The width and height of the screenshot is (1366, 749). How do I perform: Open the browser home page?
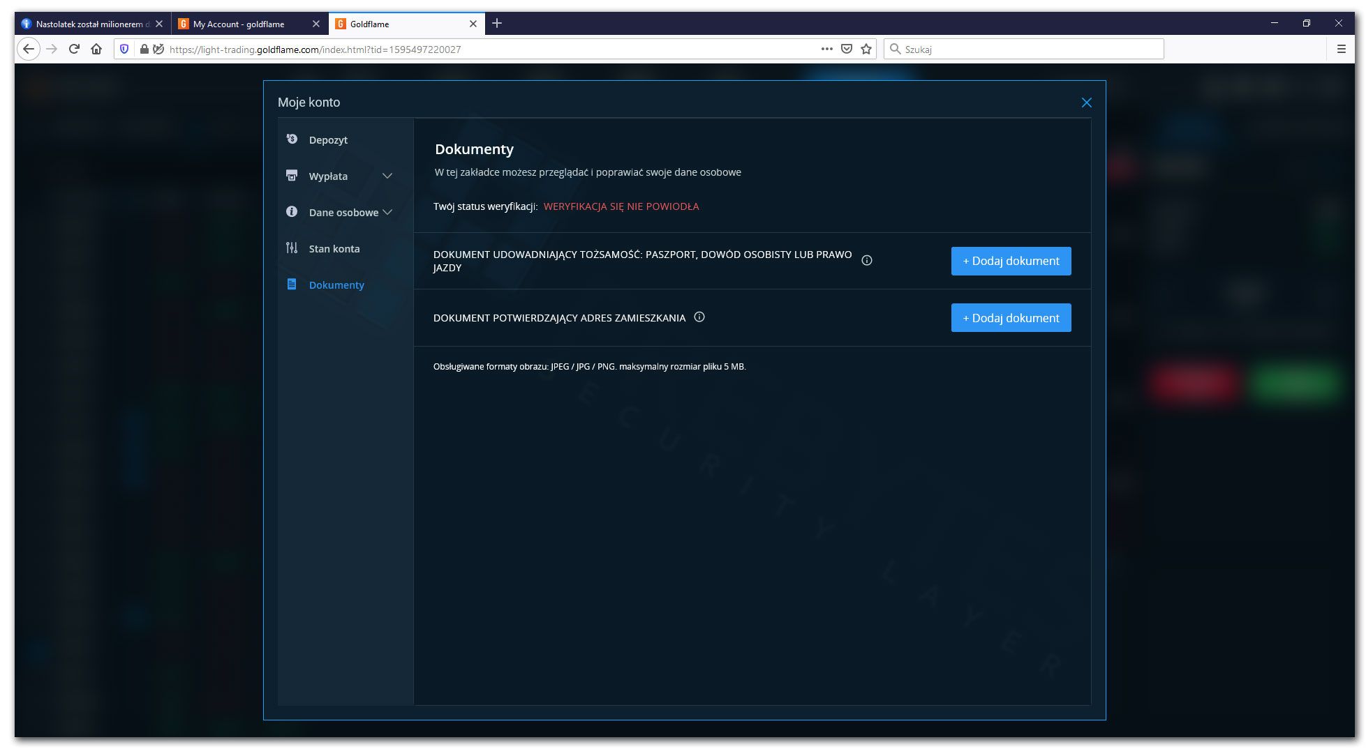96,49
